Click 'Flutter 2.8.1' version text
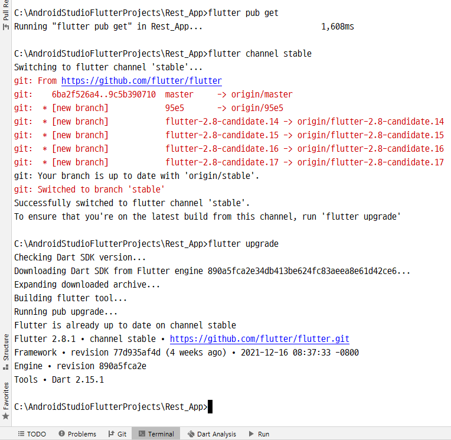This screenshot has width=451, height=440. click(x=45, y=339)
